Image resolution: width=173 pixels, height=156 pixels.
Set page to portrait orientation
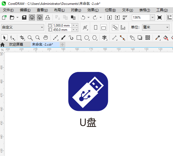pyautogui.click(x=96, y=27)
